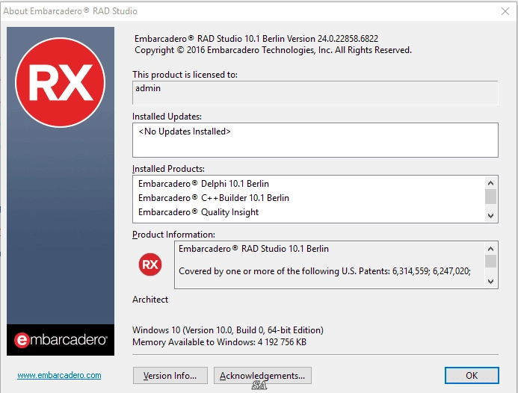
Task: Open the Acknowledgements dialog
Action: click(262, 376)
